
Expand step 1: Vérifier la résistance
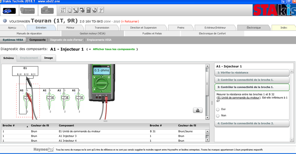[252, 73]
